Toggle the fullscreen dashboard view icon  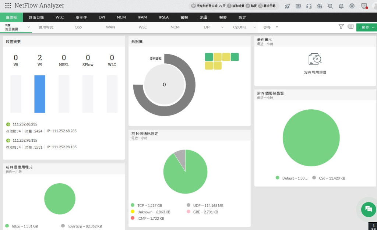(351, 26)
